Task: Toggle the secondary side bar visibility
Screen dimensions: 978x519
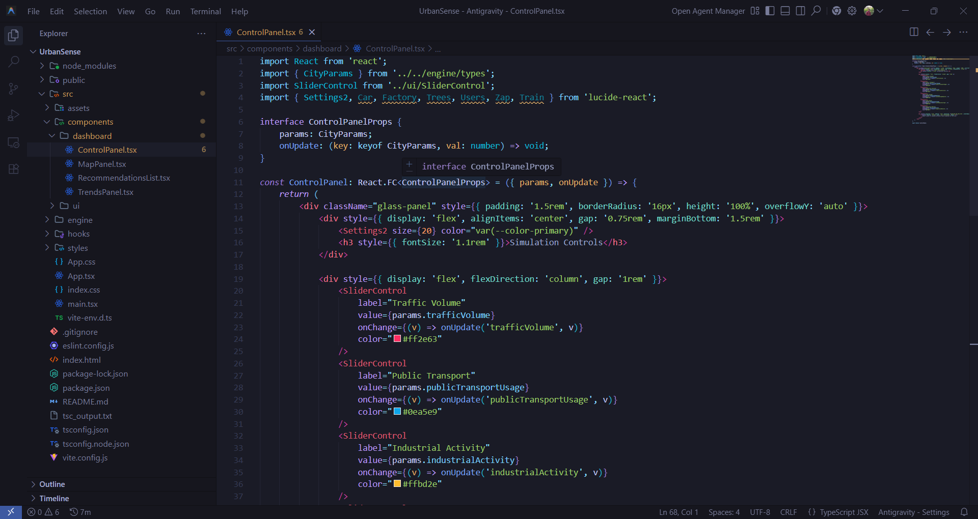Action: point(801,11)
